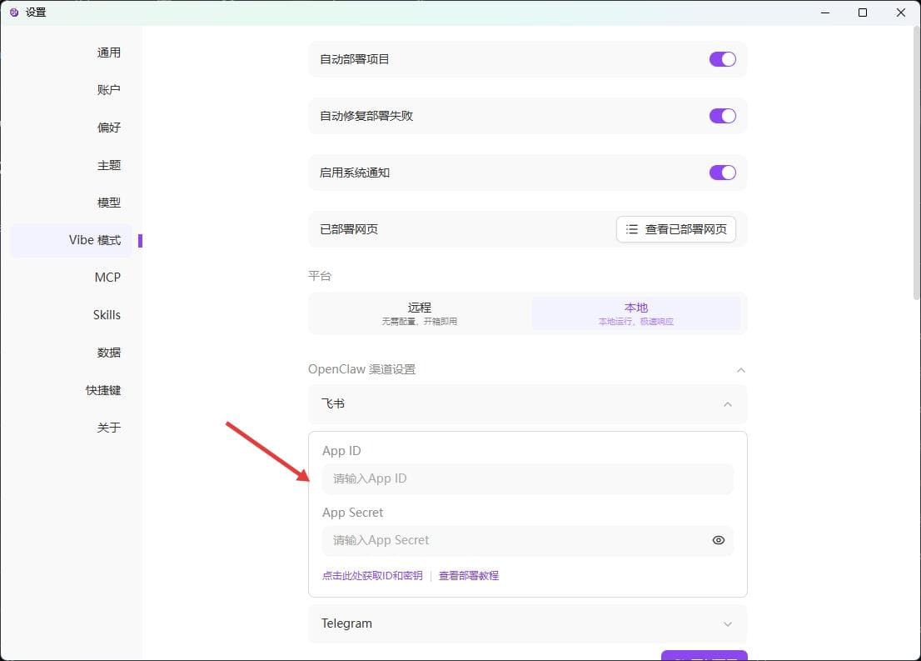Open the 数据 settings section
The width and height of the screenshot is (921, 661).
pos(108,353)
